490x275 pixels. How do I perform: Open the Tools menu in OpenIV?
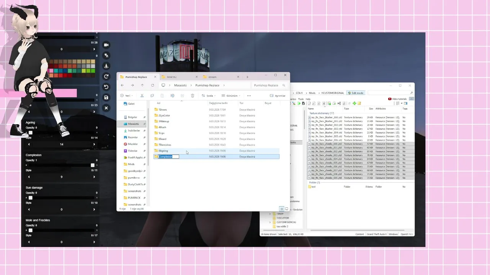(301, 99)
